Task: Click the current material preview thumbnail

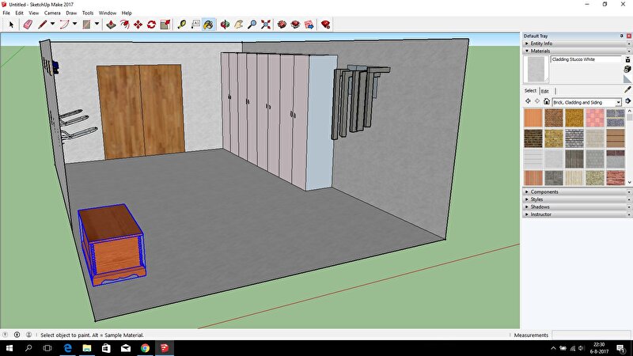Action: coord(536,69)
